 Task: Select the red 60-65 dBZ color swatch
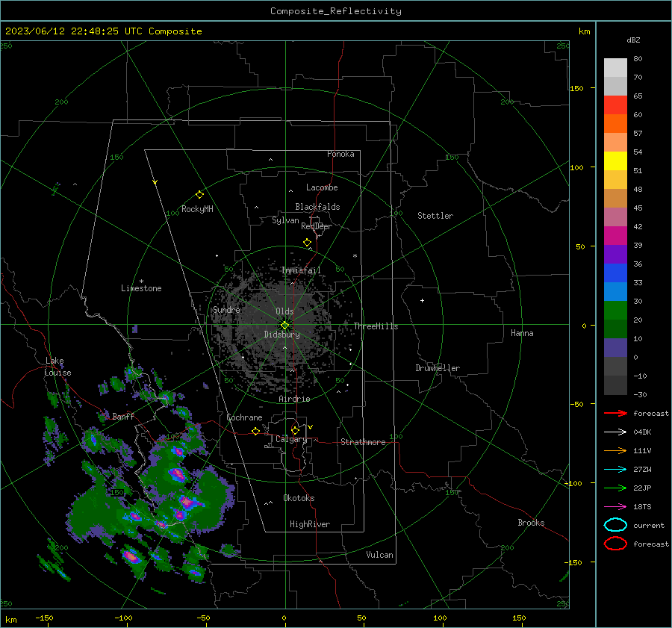click(x=615, y=105)
